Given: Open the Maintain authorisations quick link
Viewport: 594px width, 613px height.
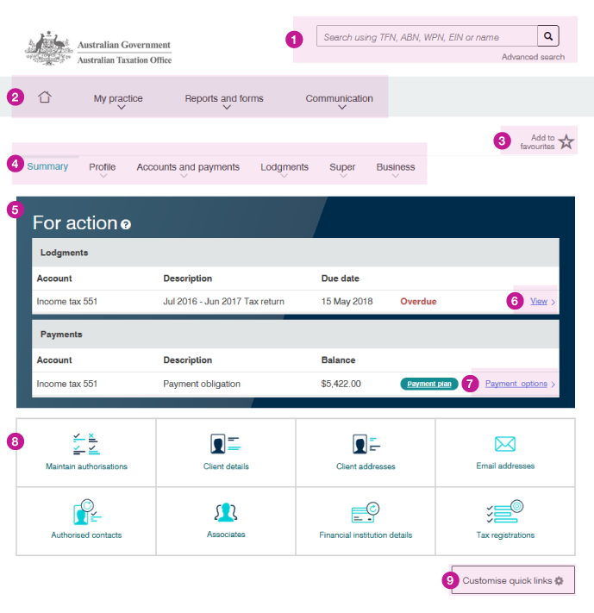Looking at the screenshot, I should tap(86, 452).
